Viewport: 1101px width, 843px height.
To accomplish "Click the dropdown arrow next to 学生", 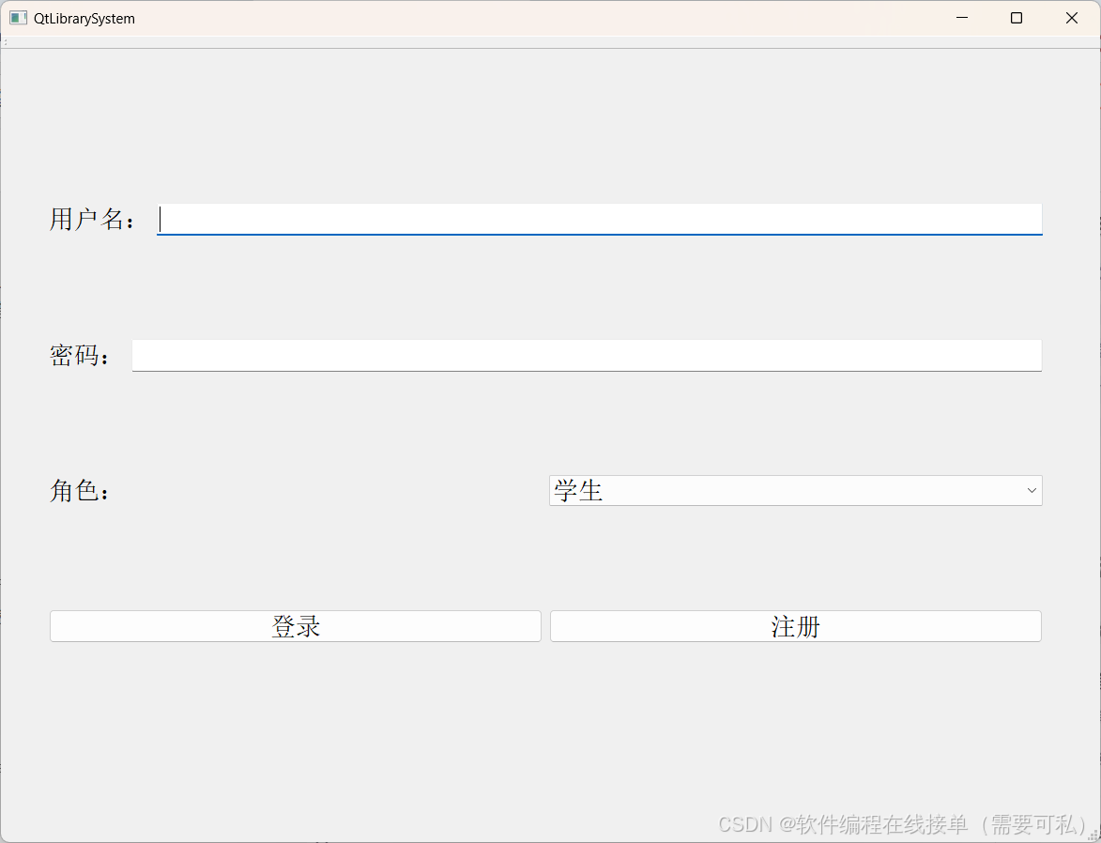I will (1030, 490).
